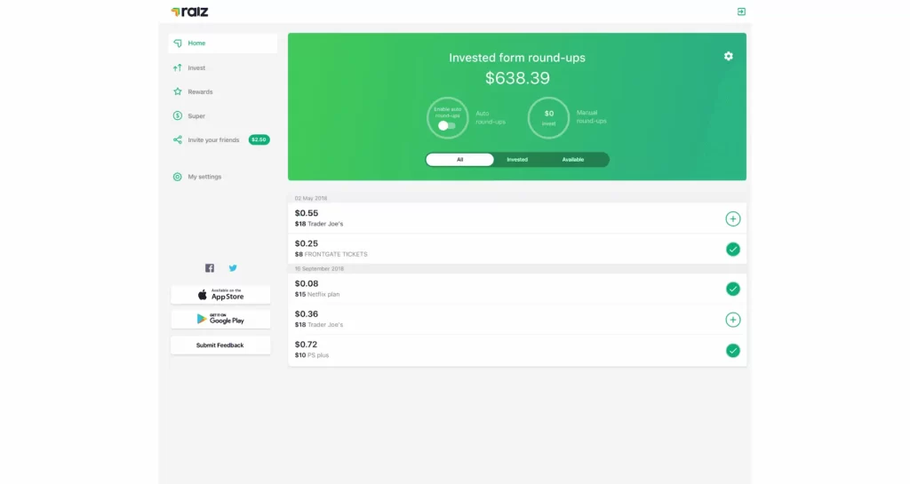
Task: Click the App Store download button
Action: pyautogui.click(x=220, y=295)
